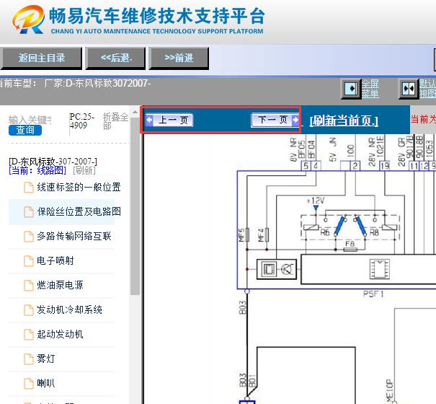Open 发动机冷却系统 tree item
This screenshot has height=404, width=436.
click(69, 309)
